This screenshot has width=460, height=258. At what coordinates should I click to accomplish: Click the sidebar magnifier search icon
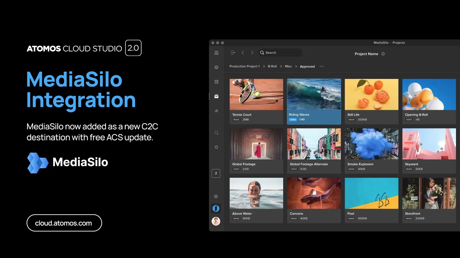coord(216,133)
